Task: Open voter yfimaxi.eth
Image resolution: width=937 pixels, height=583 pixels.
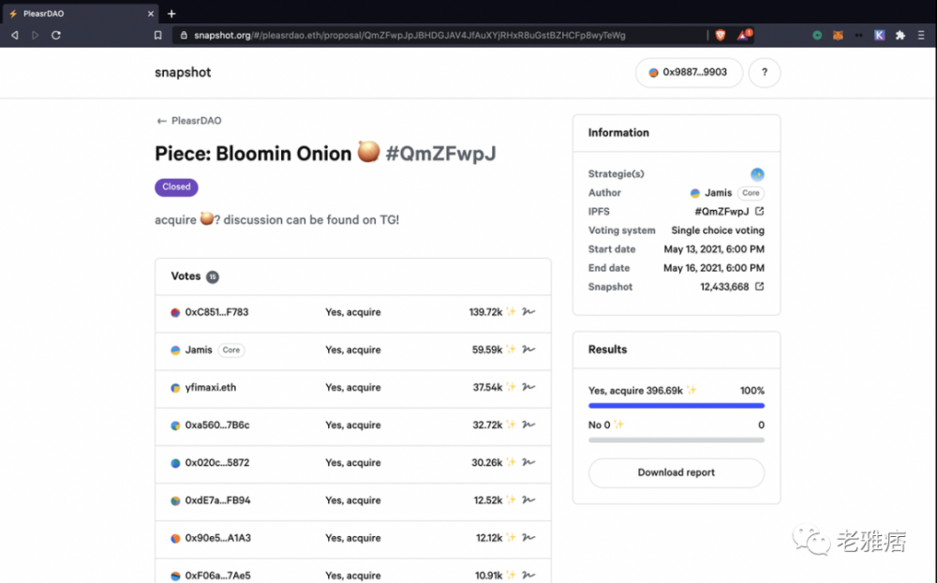Action: tap(203, 387)
